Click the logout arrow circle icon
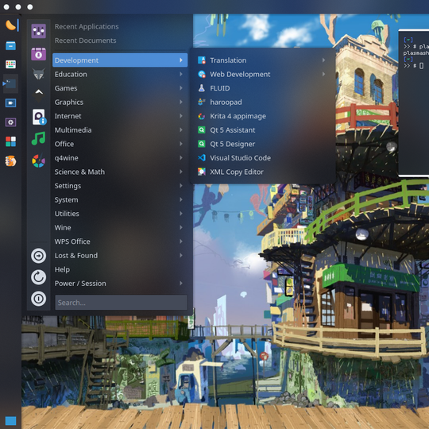This screenshot has width=429, height=429. (x=38, y=256)
